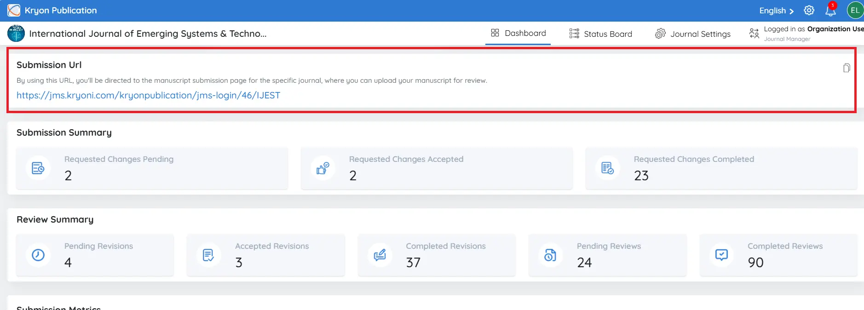Click the Logged in as Organization User text

click(x=814, y=29)
